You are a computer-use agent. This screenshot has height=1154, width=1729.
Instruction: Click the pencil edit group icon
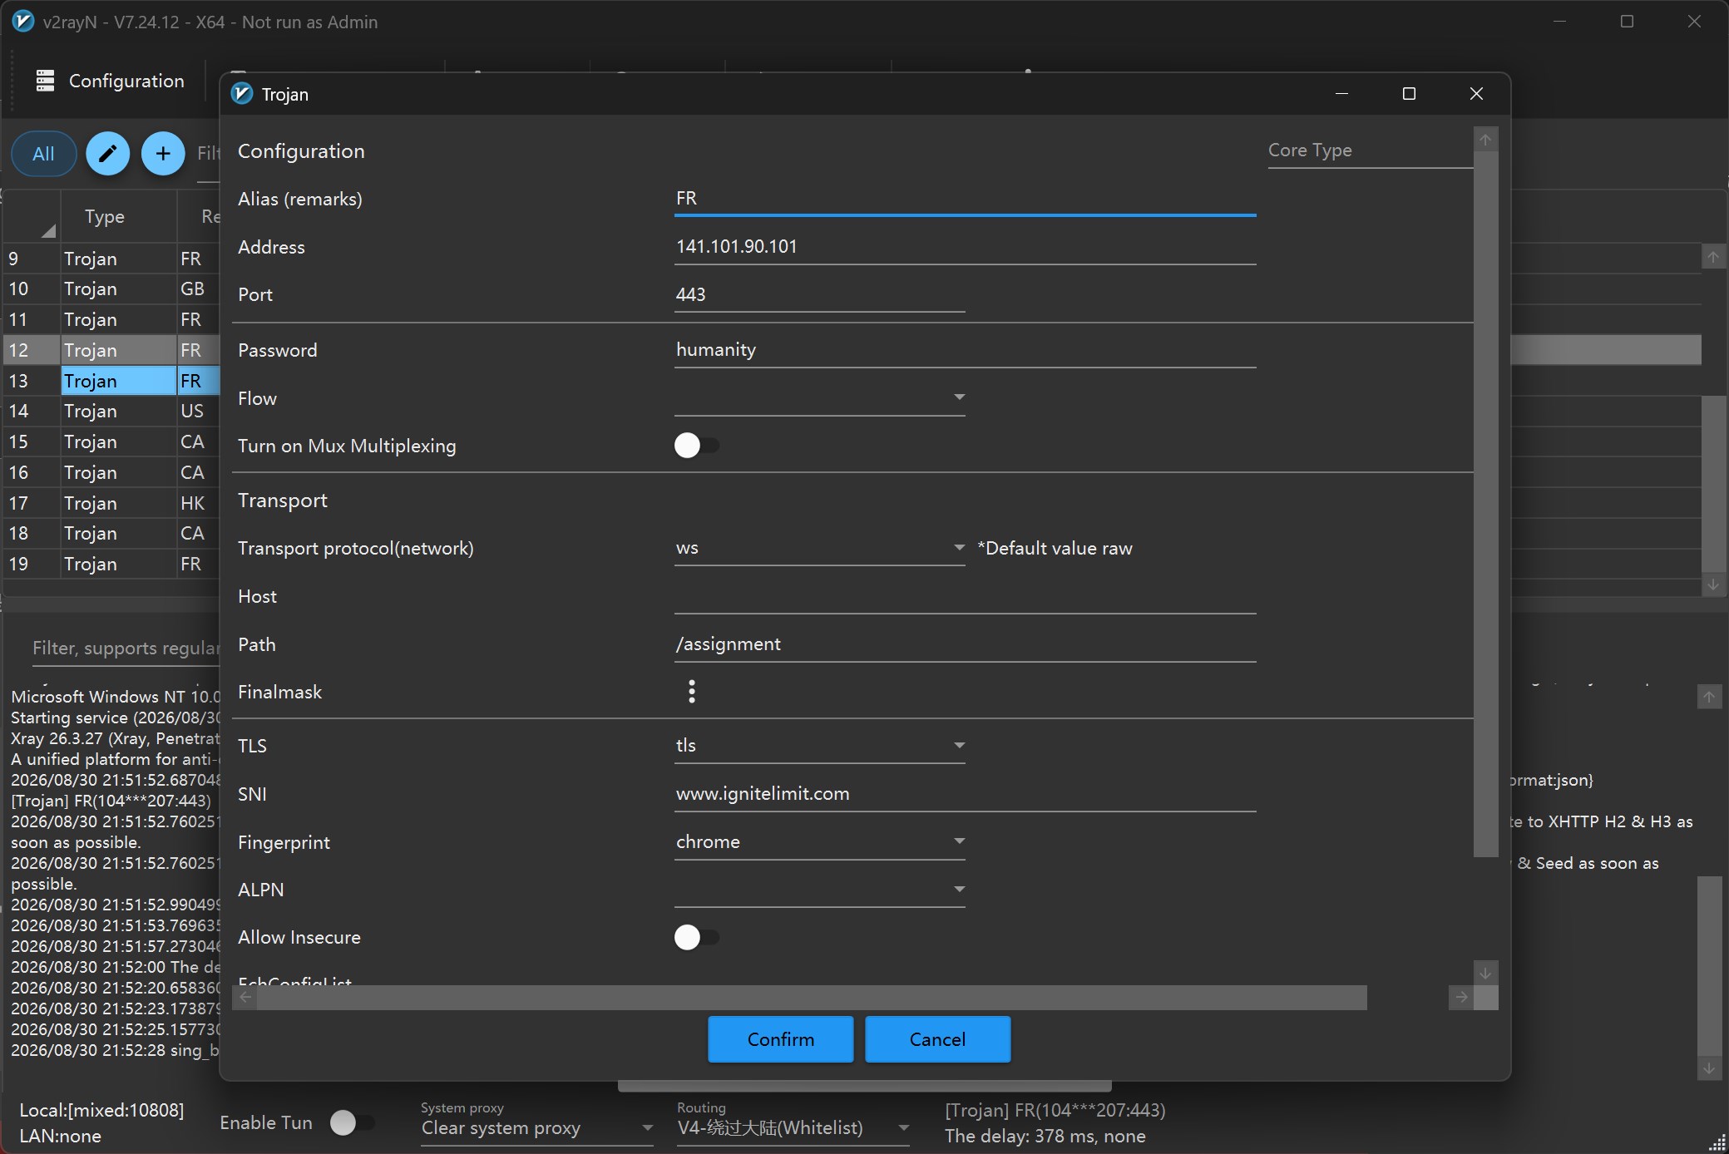(x=108, y=154)
